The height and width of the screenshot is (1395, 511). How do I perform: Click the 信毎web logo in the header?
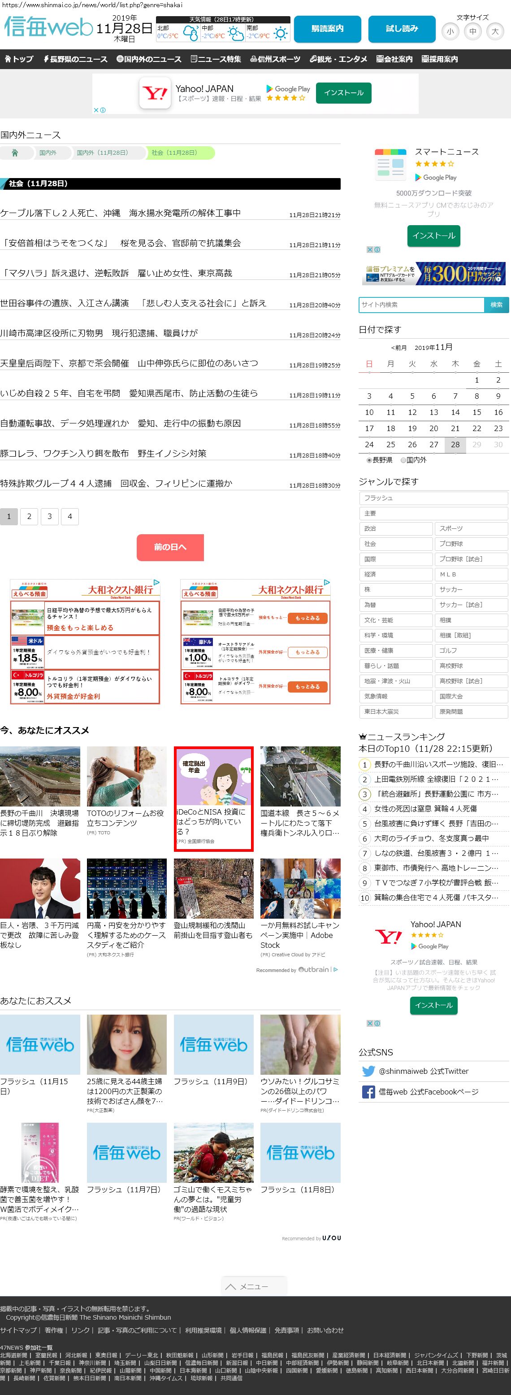coord(49,27)
